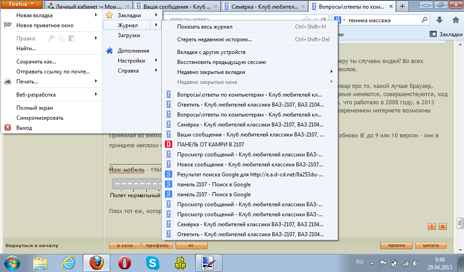
Task: Switch to 'Личный кабинет' tab
Action: tap(88, 6)
